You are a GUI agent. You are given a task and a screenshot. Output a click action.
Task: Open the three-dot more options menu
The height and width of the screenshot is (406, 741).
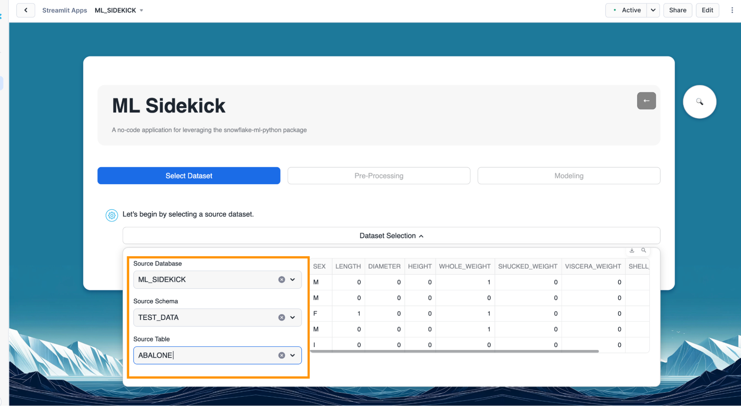732,10
